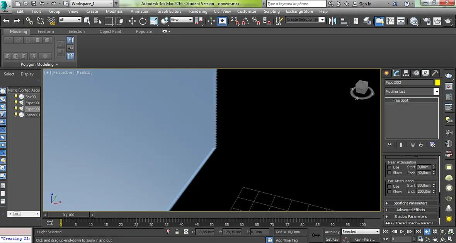Expand the Spotlight Parameters rollout

410,203
